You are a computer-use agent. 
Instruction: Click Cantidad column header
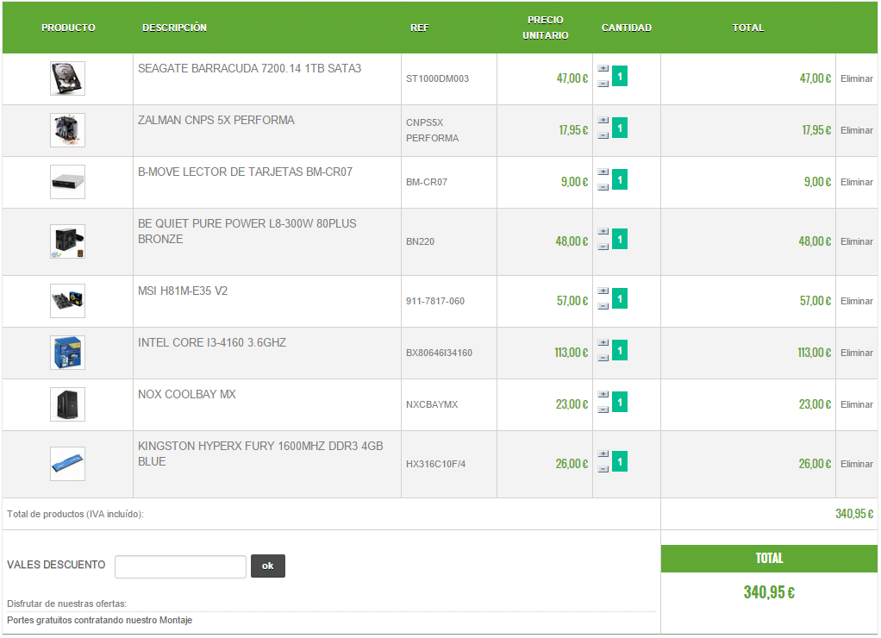point(627,28)
